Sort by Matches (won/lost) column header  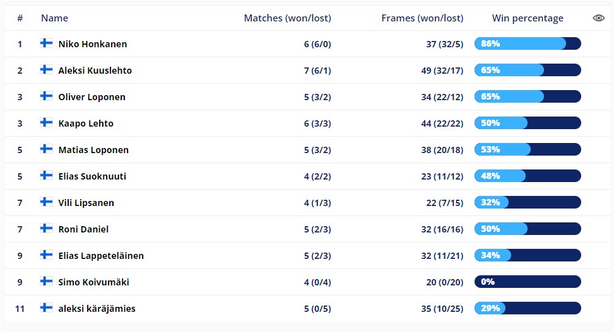287,18
